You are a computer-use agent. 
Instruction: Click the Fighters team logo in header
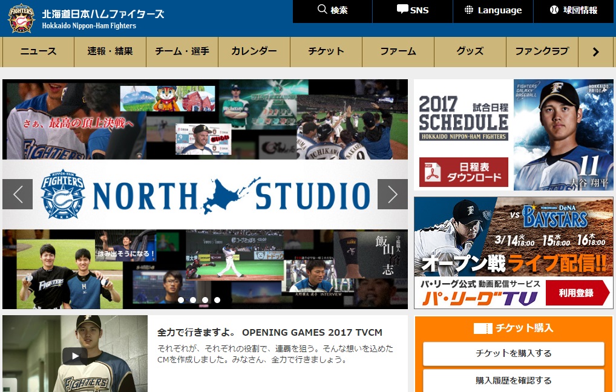tap(21, 18)
